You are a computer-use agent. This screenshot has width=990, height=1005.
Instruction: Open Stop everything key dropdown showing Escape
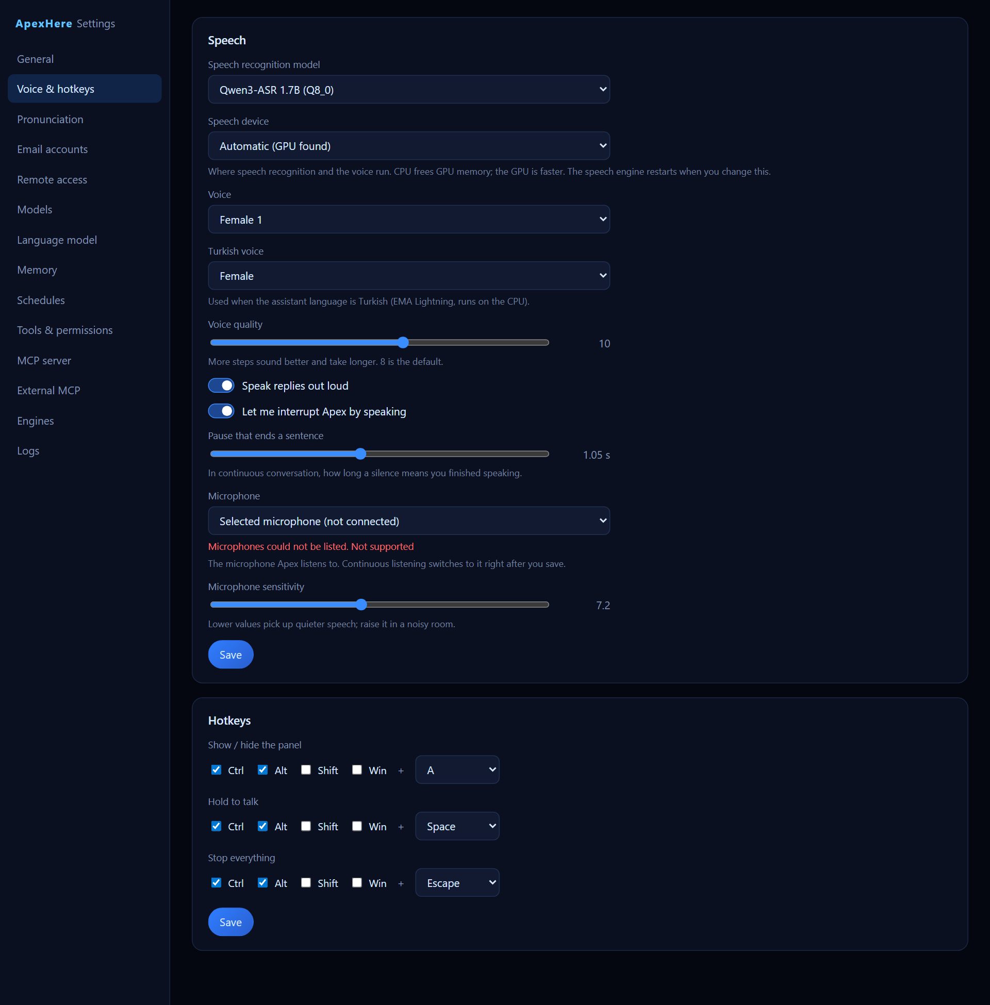(457, 883)
